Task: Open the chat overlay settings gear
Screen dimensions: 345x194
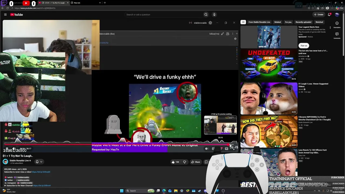Action: [x=210, y=23]
